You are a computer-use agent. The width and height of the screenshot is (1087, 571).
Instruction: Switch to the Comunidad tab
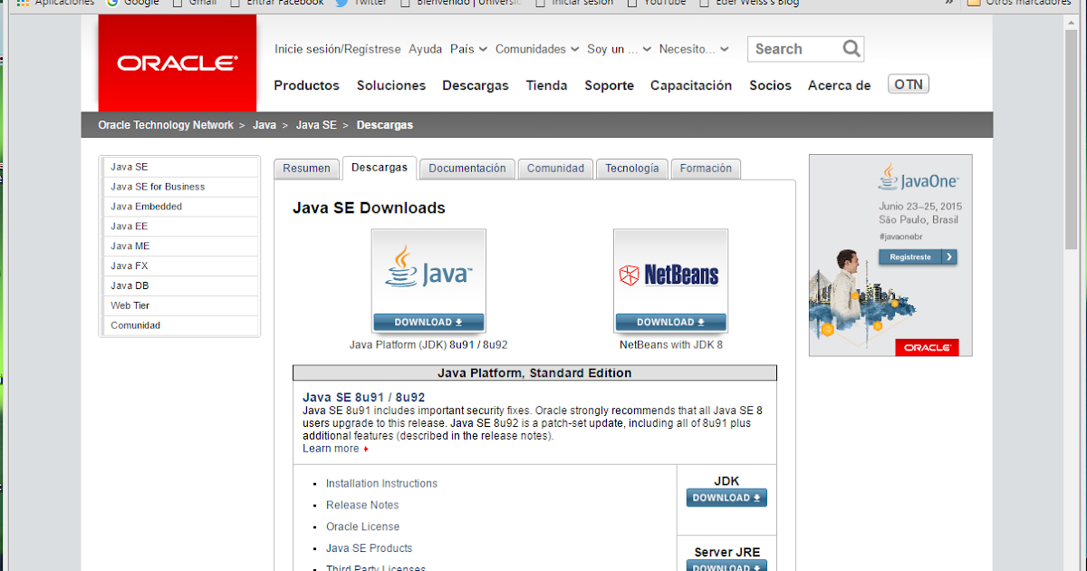pos(555,169)
